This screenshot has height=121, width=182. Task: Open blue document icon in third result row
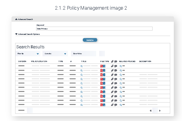click(104, 75)
